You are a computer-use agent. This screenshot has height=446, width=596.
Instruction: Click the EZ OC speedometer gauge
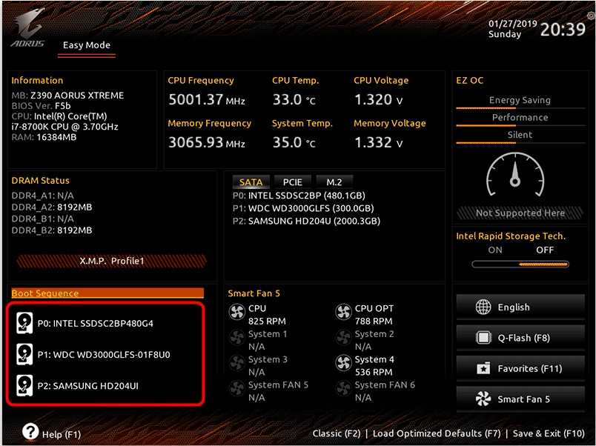[515, 175]
